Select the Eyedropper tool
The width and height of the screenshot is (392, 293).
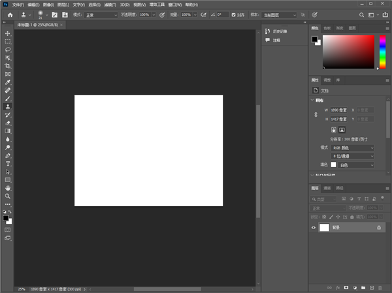tap(8, 82)
